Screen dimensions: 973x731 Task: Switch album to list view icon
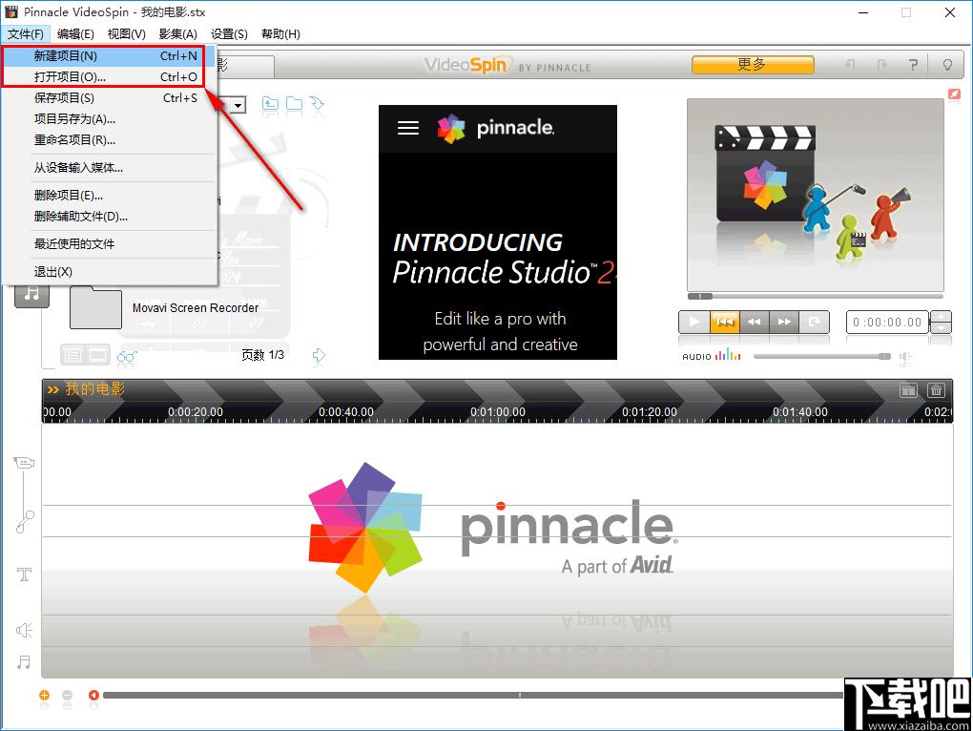[x=72, y=355]
